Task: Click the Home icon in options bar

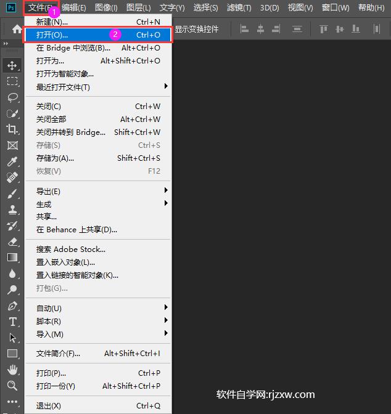Action: pos(17,29)
